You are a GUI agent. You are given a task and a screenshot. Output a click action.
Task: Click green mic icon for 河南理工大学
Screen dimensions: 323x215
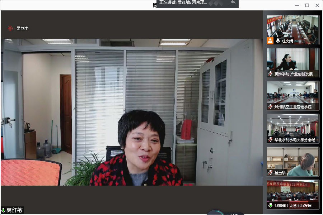point(270,206)
